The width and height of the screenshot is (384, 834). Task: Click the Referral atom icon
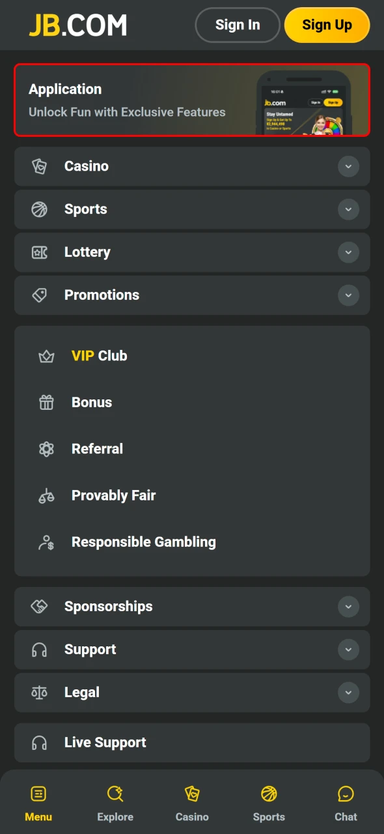tap(46, 449)
